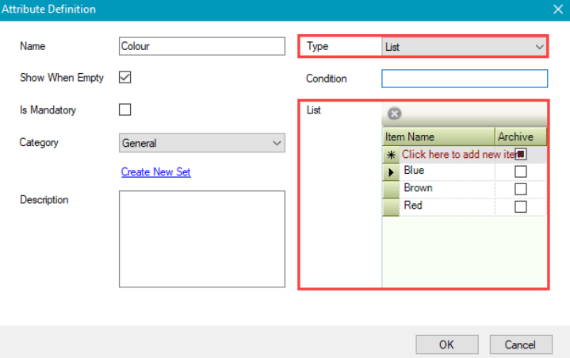The image size is (570, 358).
Task: Select the Blue row arrow indicator
Action: click(x=391, y=171)
